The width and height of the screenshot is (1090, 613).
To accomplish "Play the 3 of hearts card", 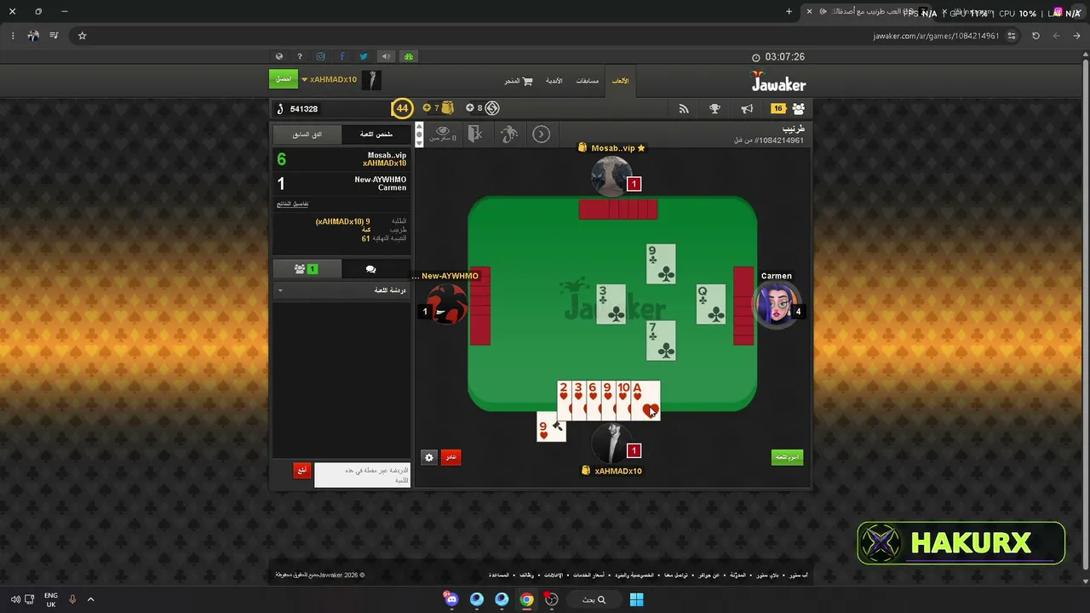I will point(578,400).
